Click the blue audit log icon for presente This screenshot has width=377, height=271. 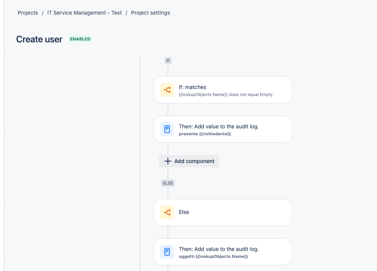(x=167, y=129)
